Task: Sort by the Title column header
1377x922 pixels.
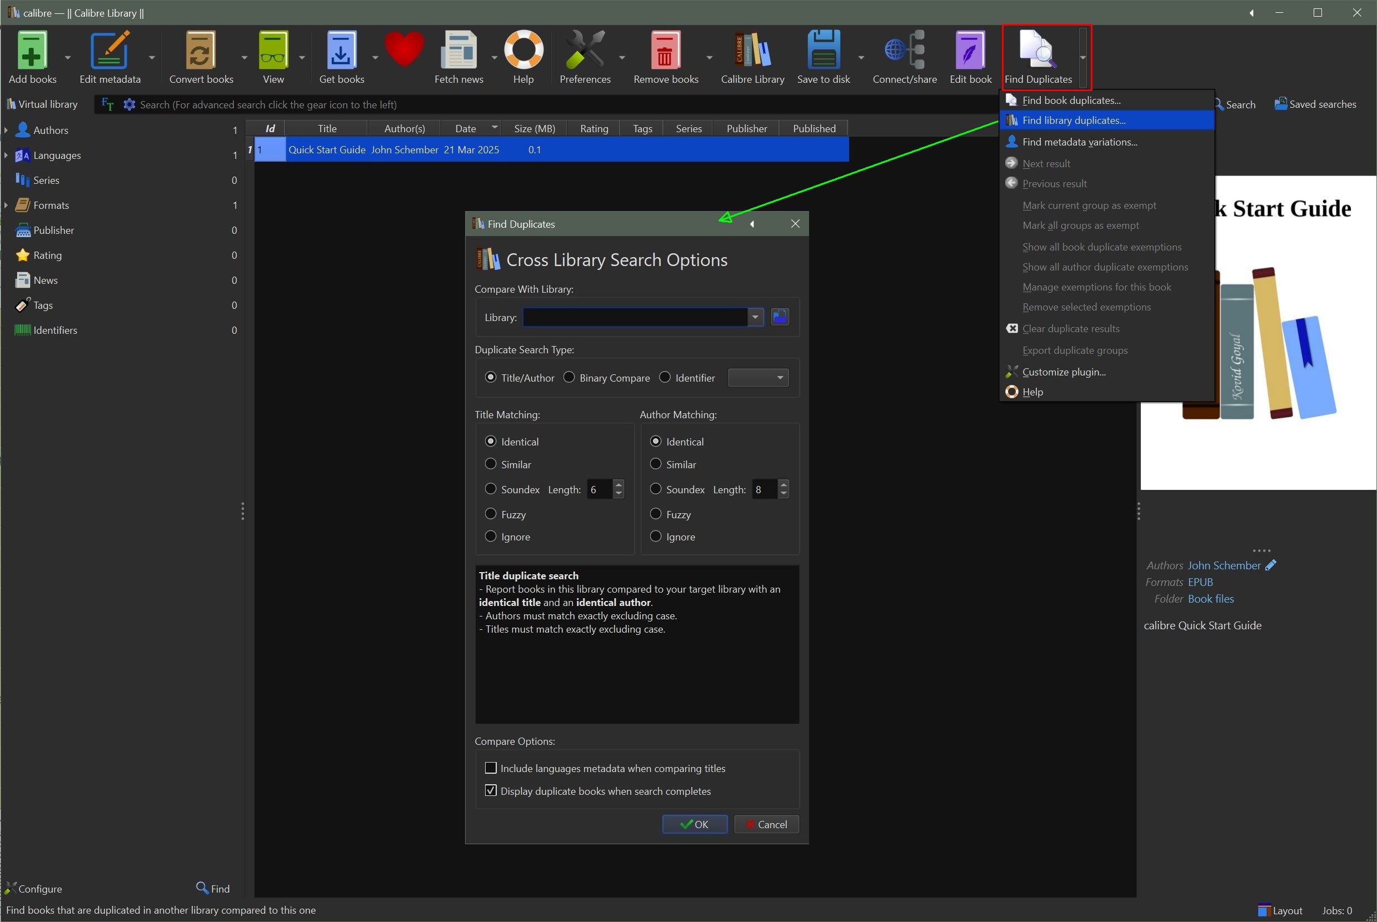Action: pyautogui.click(x=327, y=128)
